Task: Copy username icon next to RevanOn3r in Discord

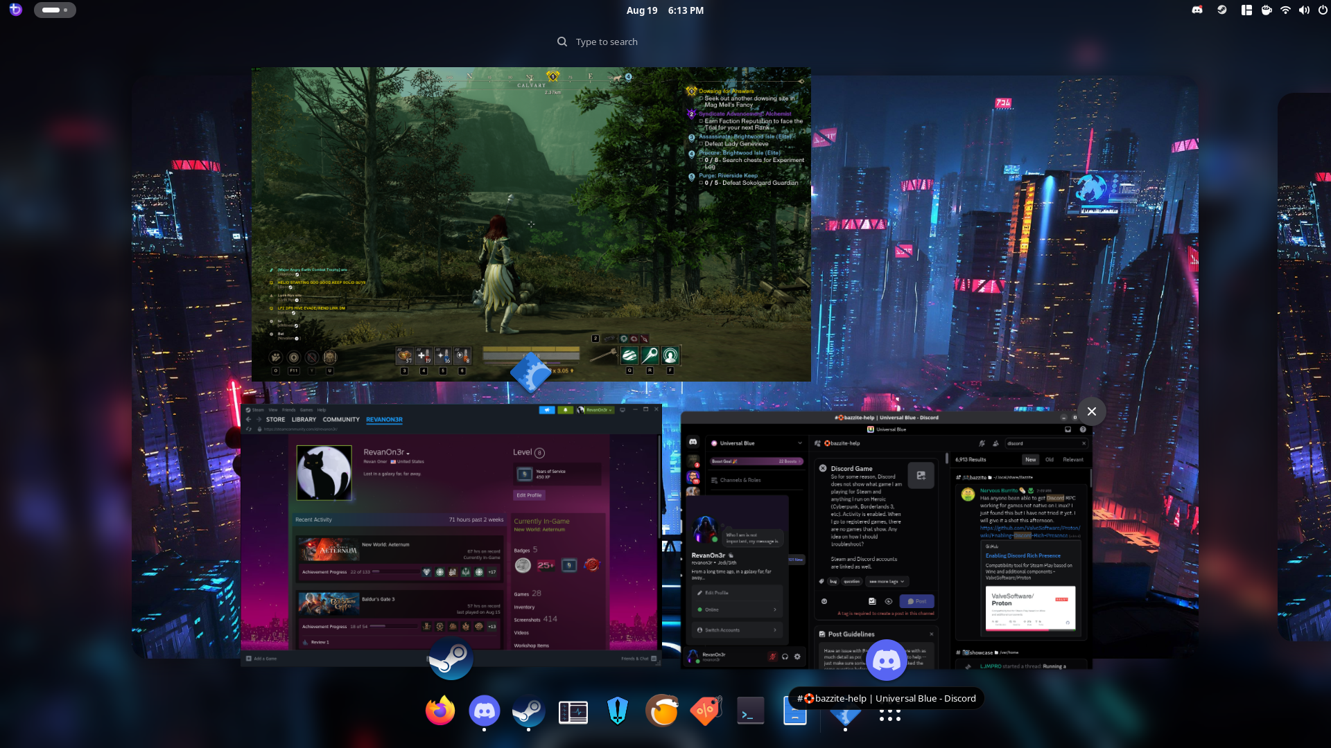Action: tap(731, 555)
